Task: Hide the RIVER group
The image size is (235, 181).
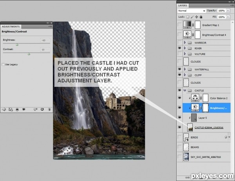Action: [179, 48]
